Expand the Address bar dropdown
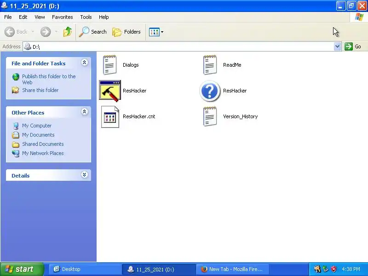The height and width of the screenshot is (276, 368). pos(337,46)
